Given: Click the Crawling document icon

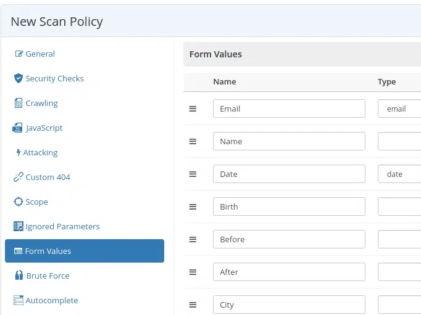Looking at the screenshot, I should (x=19, y=103).
